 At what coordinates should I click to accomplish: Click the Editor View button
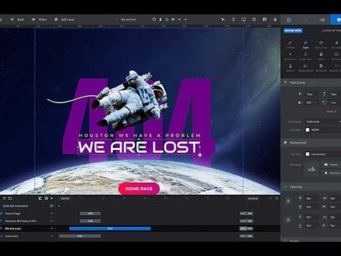[293, 31]
